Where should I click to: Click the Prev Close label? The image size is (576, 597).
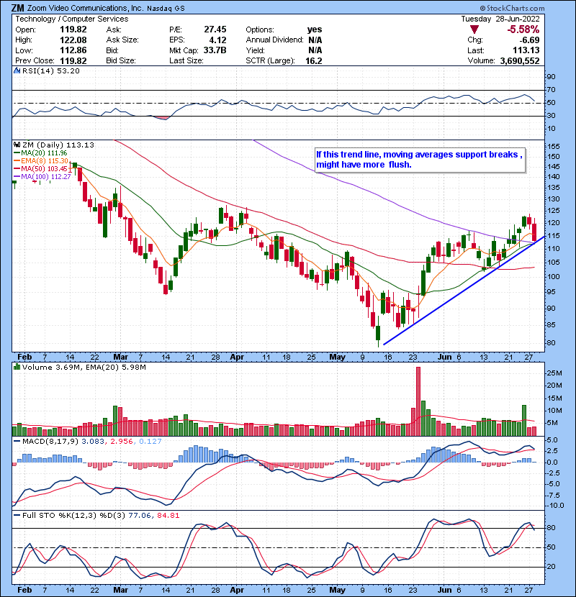point(35,61)
